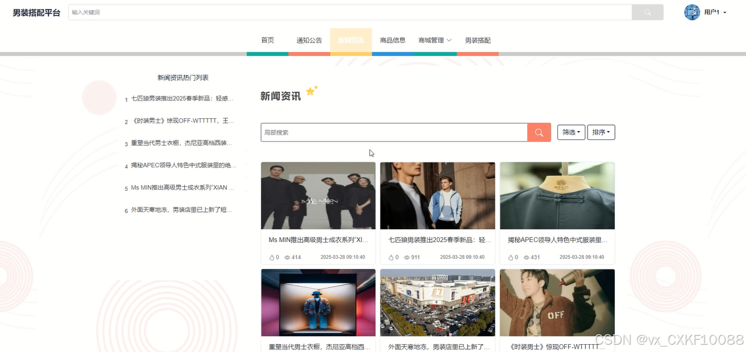This screenshot has width=746, height=352.
Task: Open APEC jacket article thumbnail
Action: 557,196
